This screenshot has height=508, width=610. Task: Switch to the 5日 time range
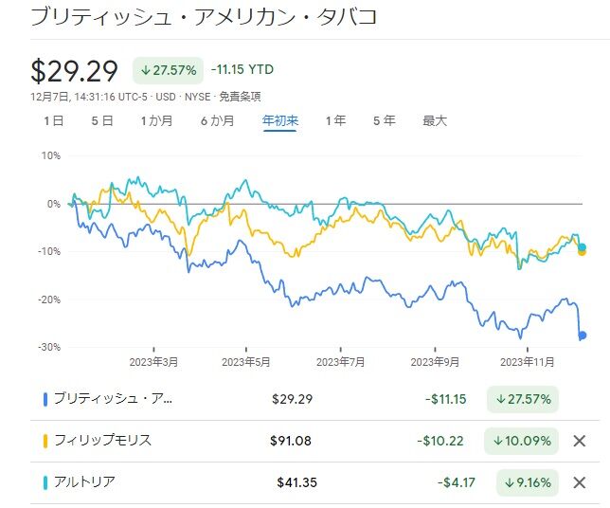click(x=102, y=120)
